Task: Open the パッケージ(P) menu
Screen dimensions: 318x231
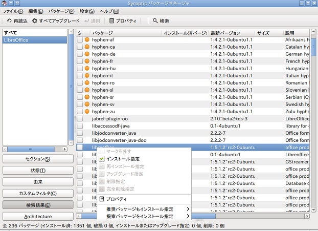Action: [x=61, y=11]
